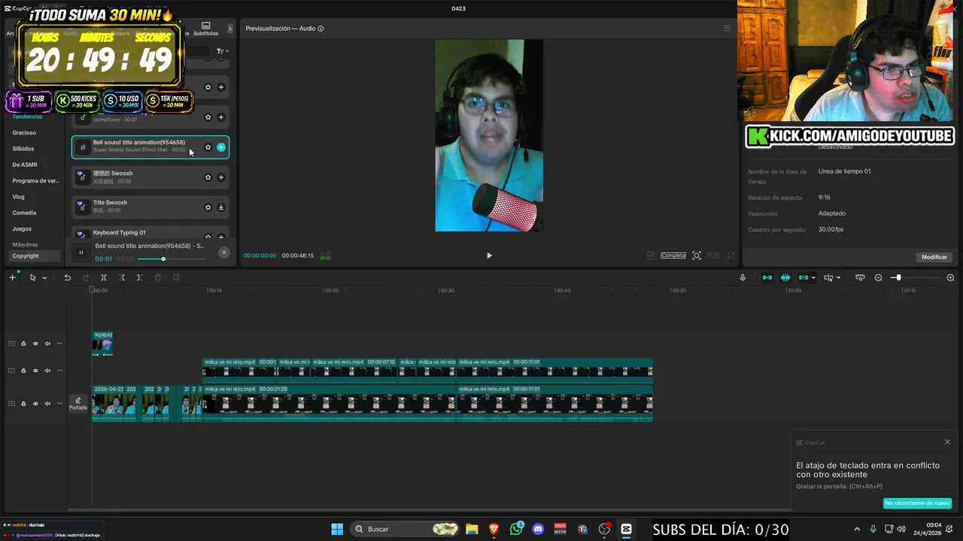Image resolution: width=963 pixels, height=541 pixels.
Task: Click the timeline caption display icon
Action: [860, 277]
